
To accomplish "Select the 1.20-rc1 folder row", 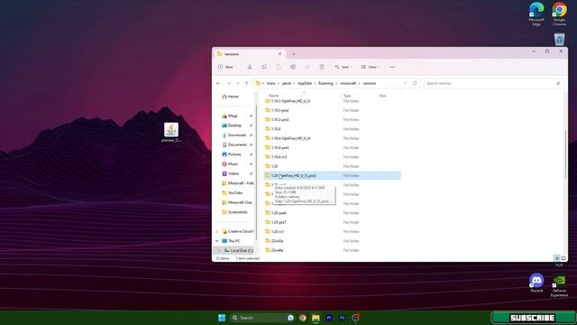I will point(333,231).
